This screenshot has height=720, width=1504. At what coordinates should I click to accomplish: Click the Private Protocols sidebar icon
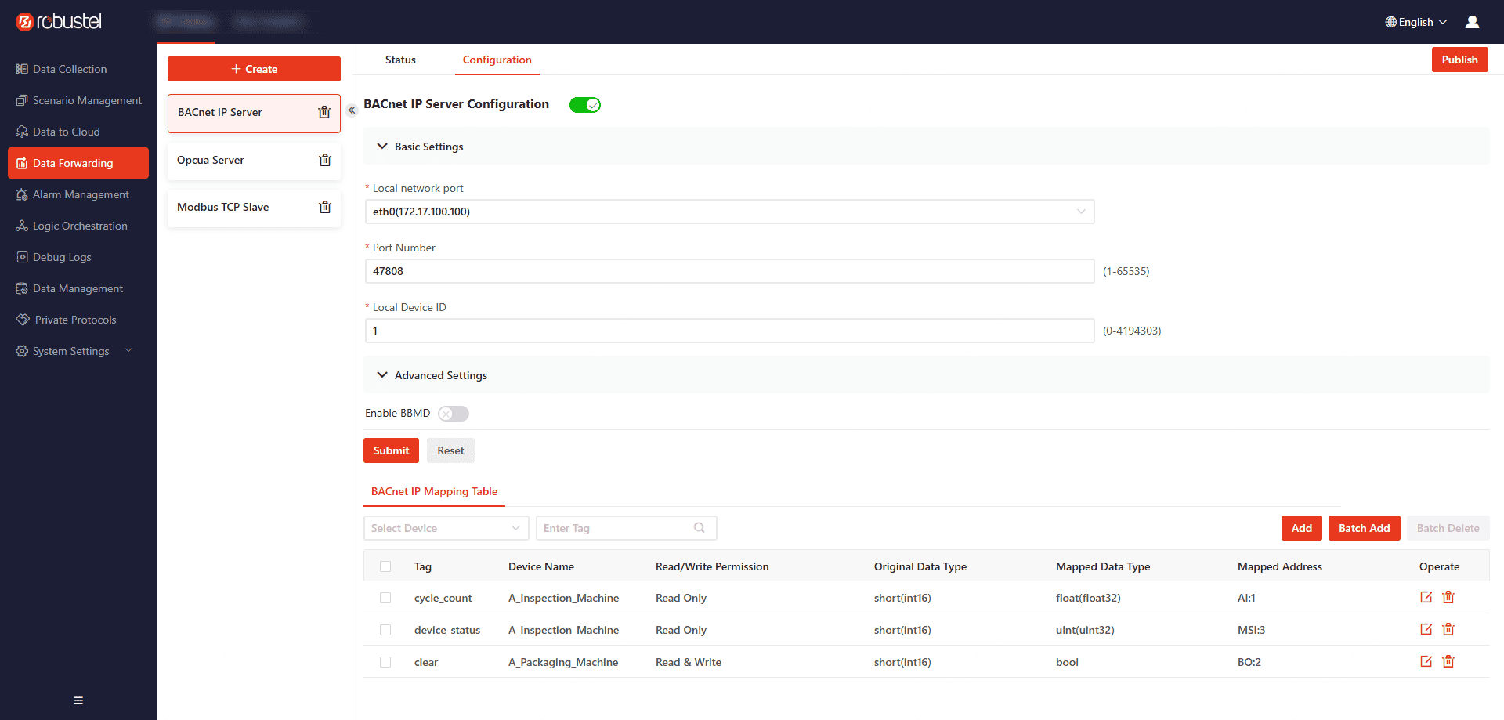click(23, 320)
